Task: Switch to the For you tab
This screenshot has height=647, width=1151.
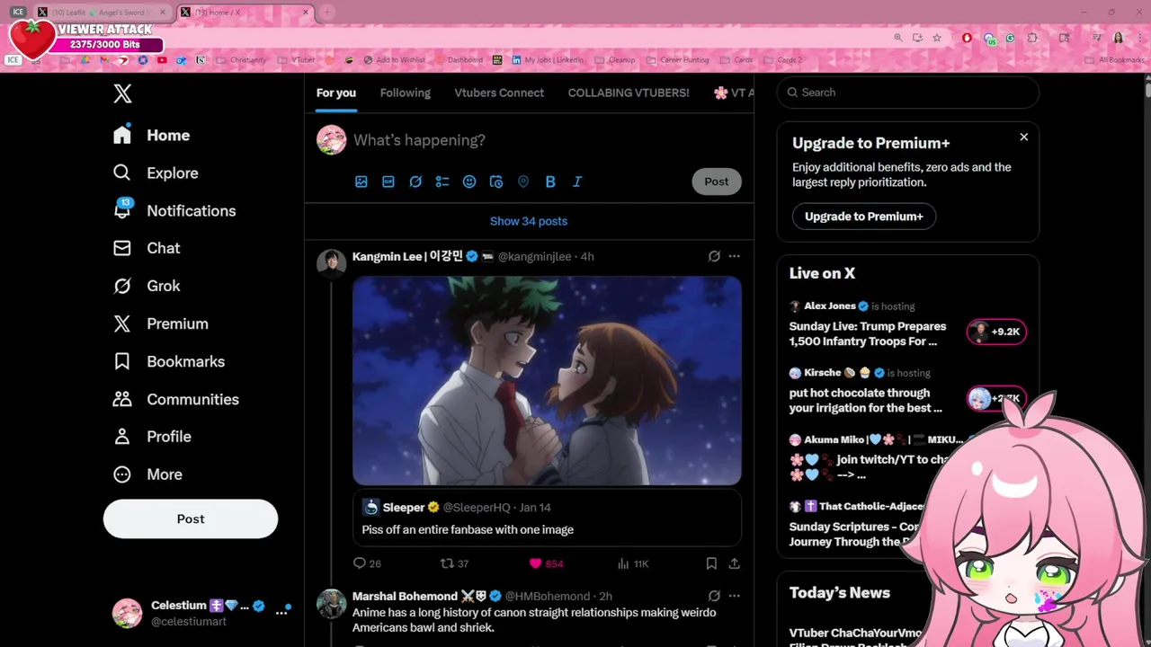Action: coord(336,93)
